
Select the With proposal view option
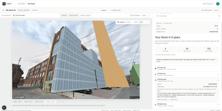point(73,15)
